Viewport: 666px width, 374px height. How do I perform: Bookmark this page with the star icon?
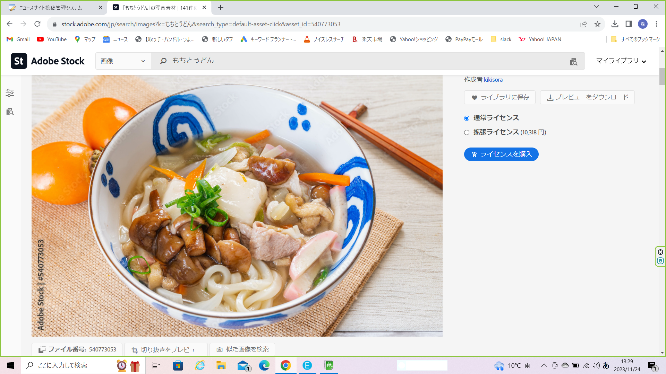597,24
